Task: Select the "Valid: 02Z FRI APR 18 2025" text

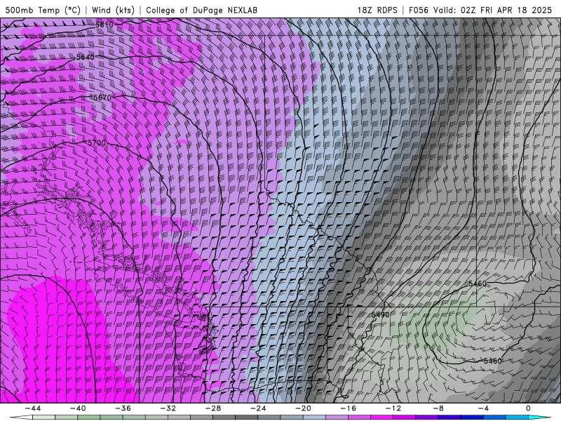Action: tap(493, 10)
